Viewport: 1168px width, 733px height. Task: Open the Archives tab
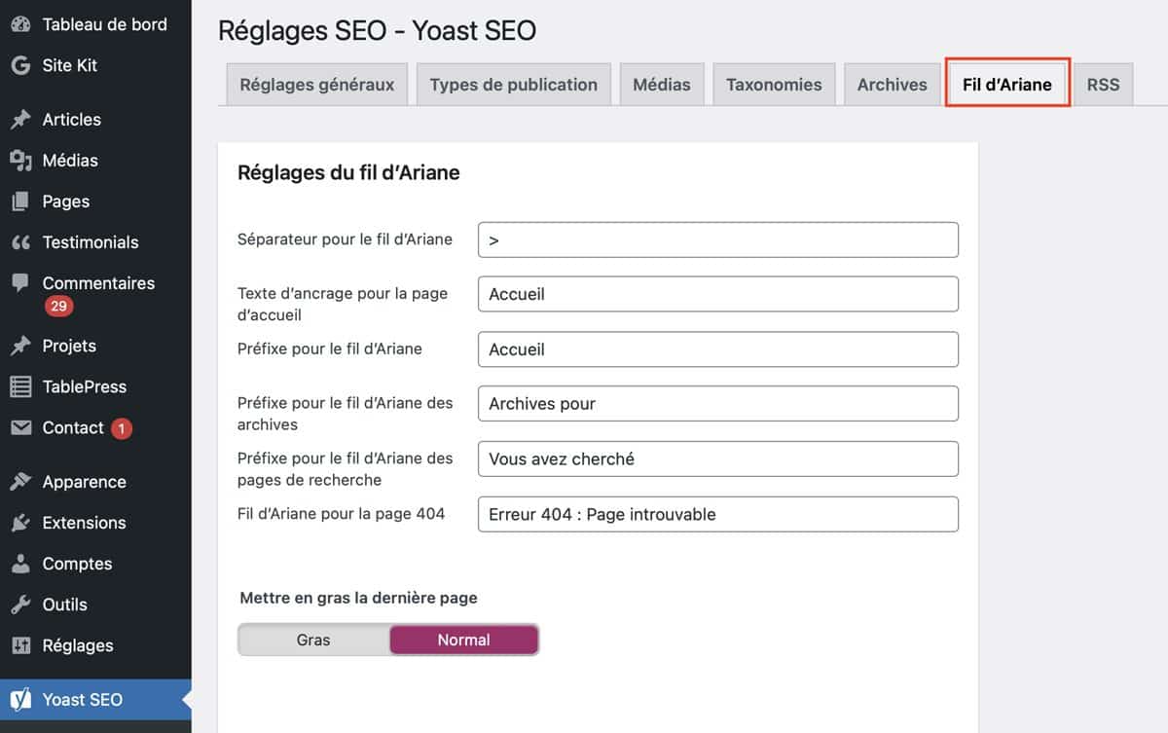(x=892, y=85)
